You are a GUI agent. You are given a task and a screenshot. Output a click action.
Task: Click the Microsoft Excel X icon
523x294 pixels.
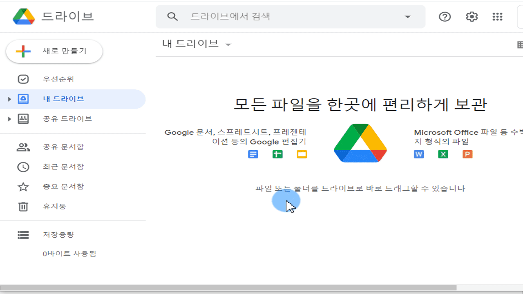pos(443,154)
